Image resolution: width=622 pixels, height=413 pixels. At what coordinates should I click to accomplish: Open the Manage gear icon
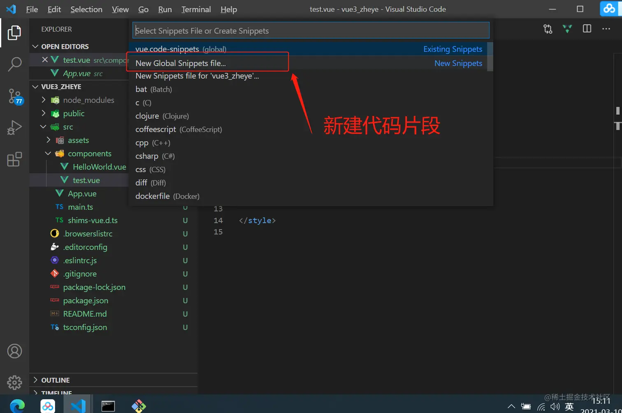pos(14,383)
